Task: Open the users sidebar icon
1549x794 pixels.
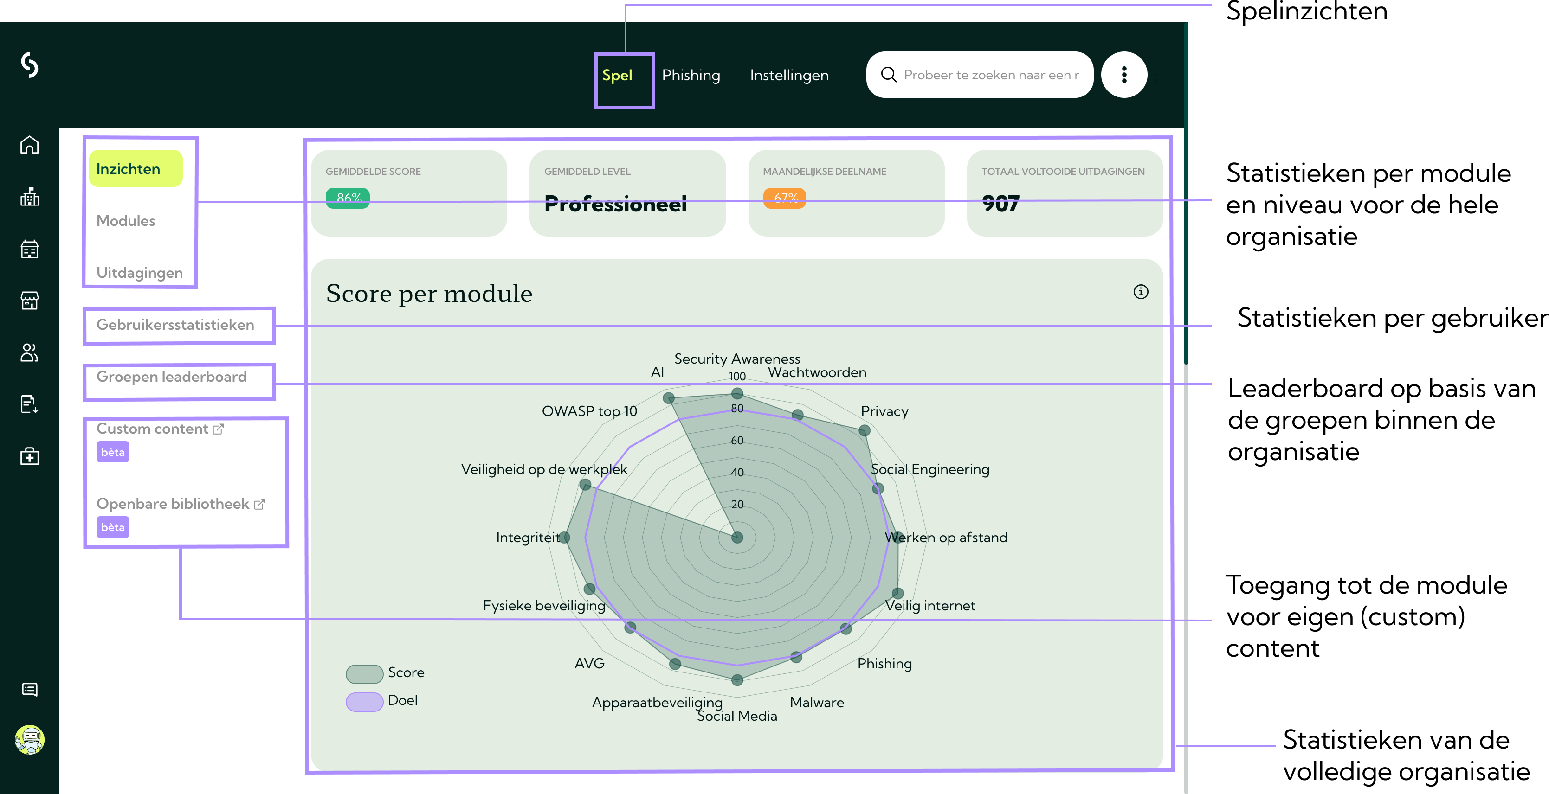Action: click(29, 352)
